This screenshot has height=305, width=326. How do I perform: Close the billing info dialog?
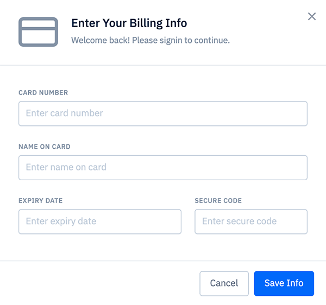(311, 16)
